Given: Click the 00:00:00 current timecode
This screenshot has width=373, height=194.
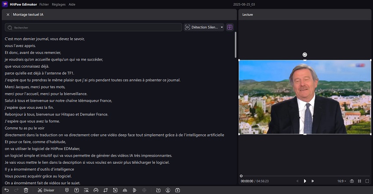Looking at the screenshot, I should tap(247, 181).
